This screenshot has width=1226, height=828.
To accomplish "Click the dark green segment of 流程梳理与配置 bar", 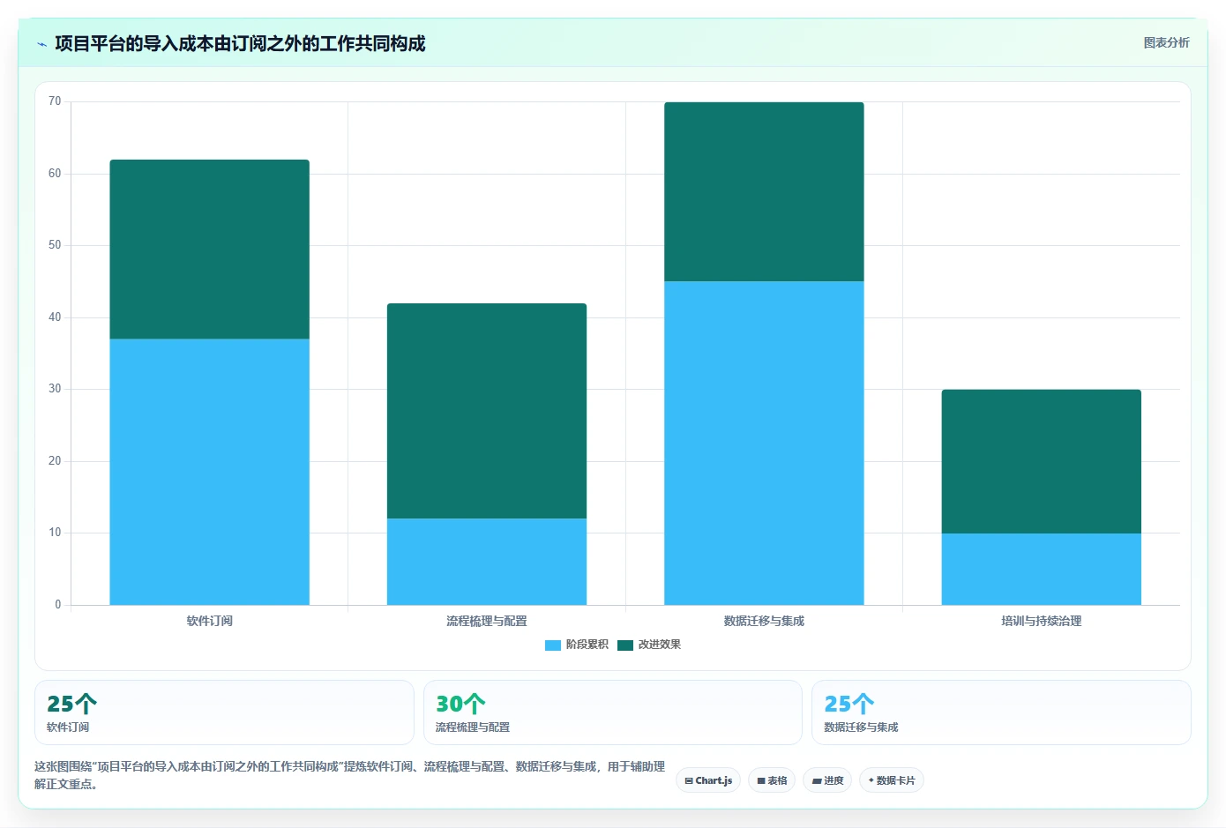I will (x=487, y=411).
